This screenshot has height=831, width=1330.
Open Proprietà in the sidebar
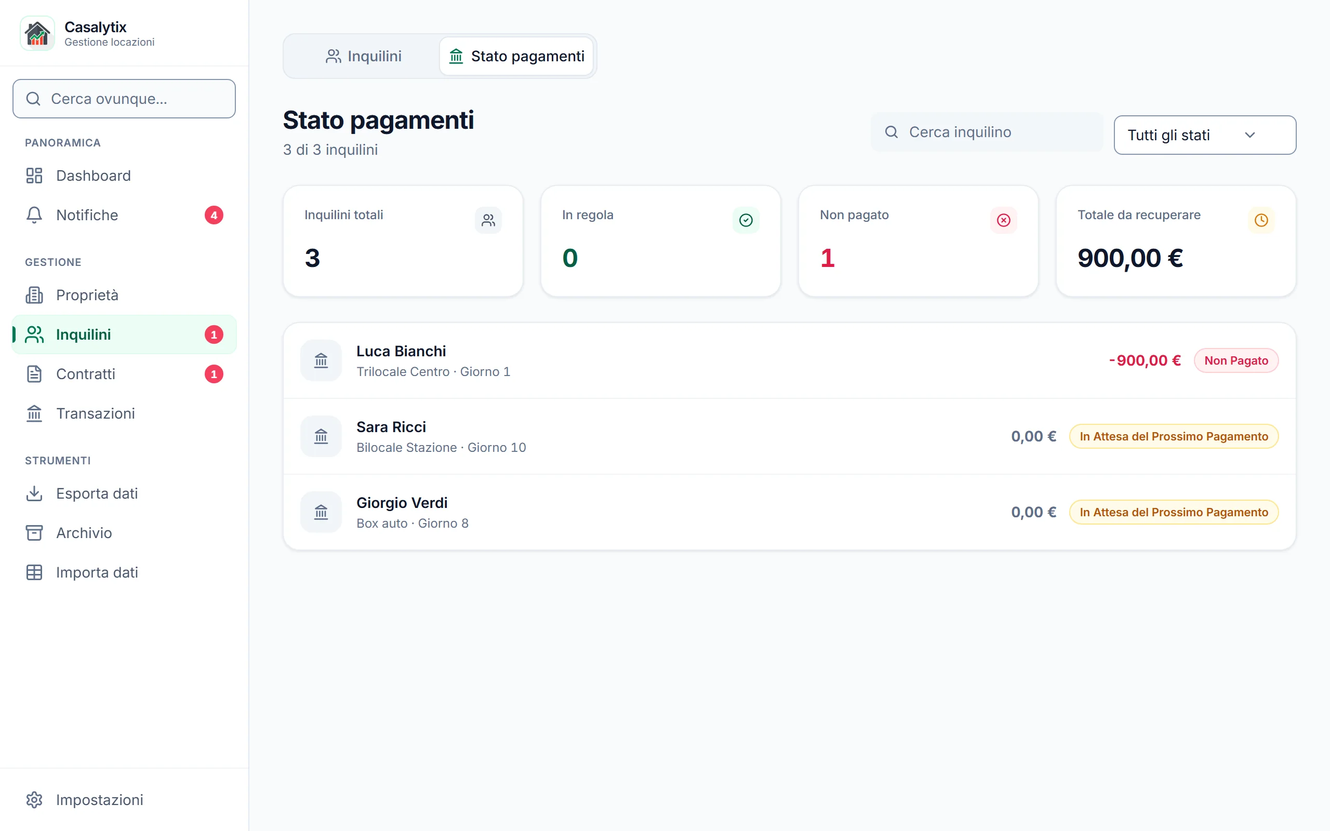click(x=124, y=295)
